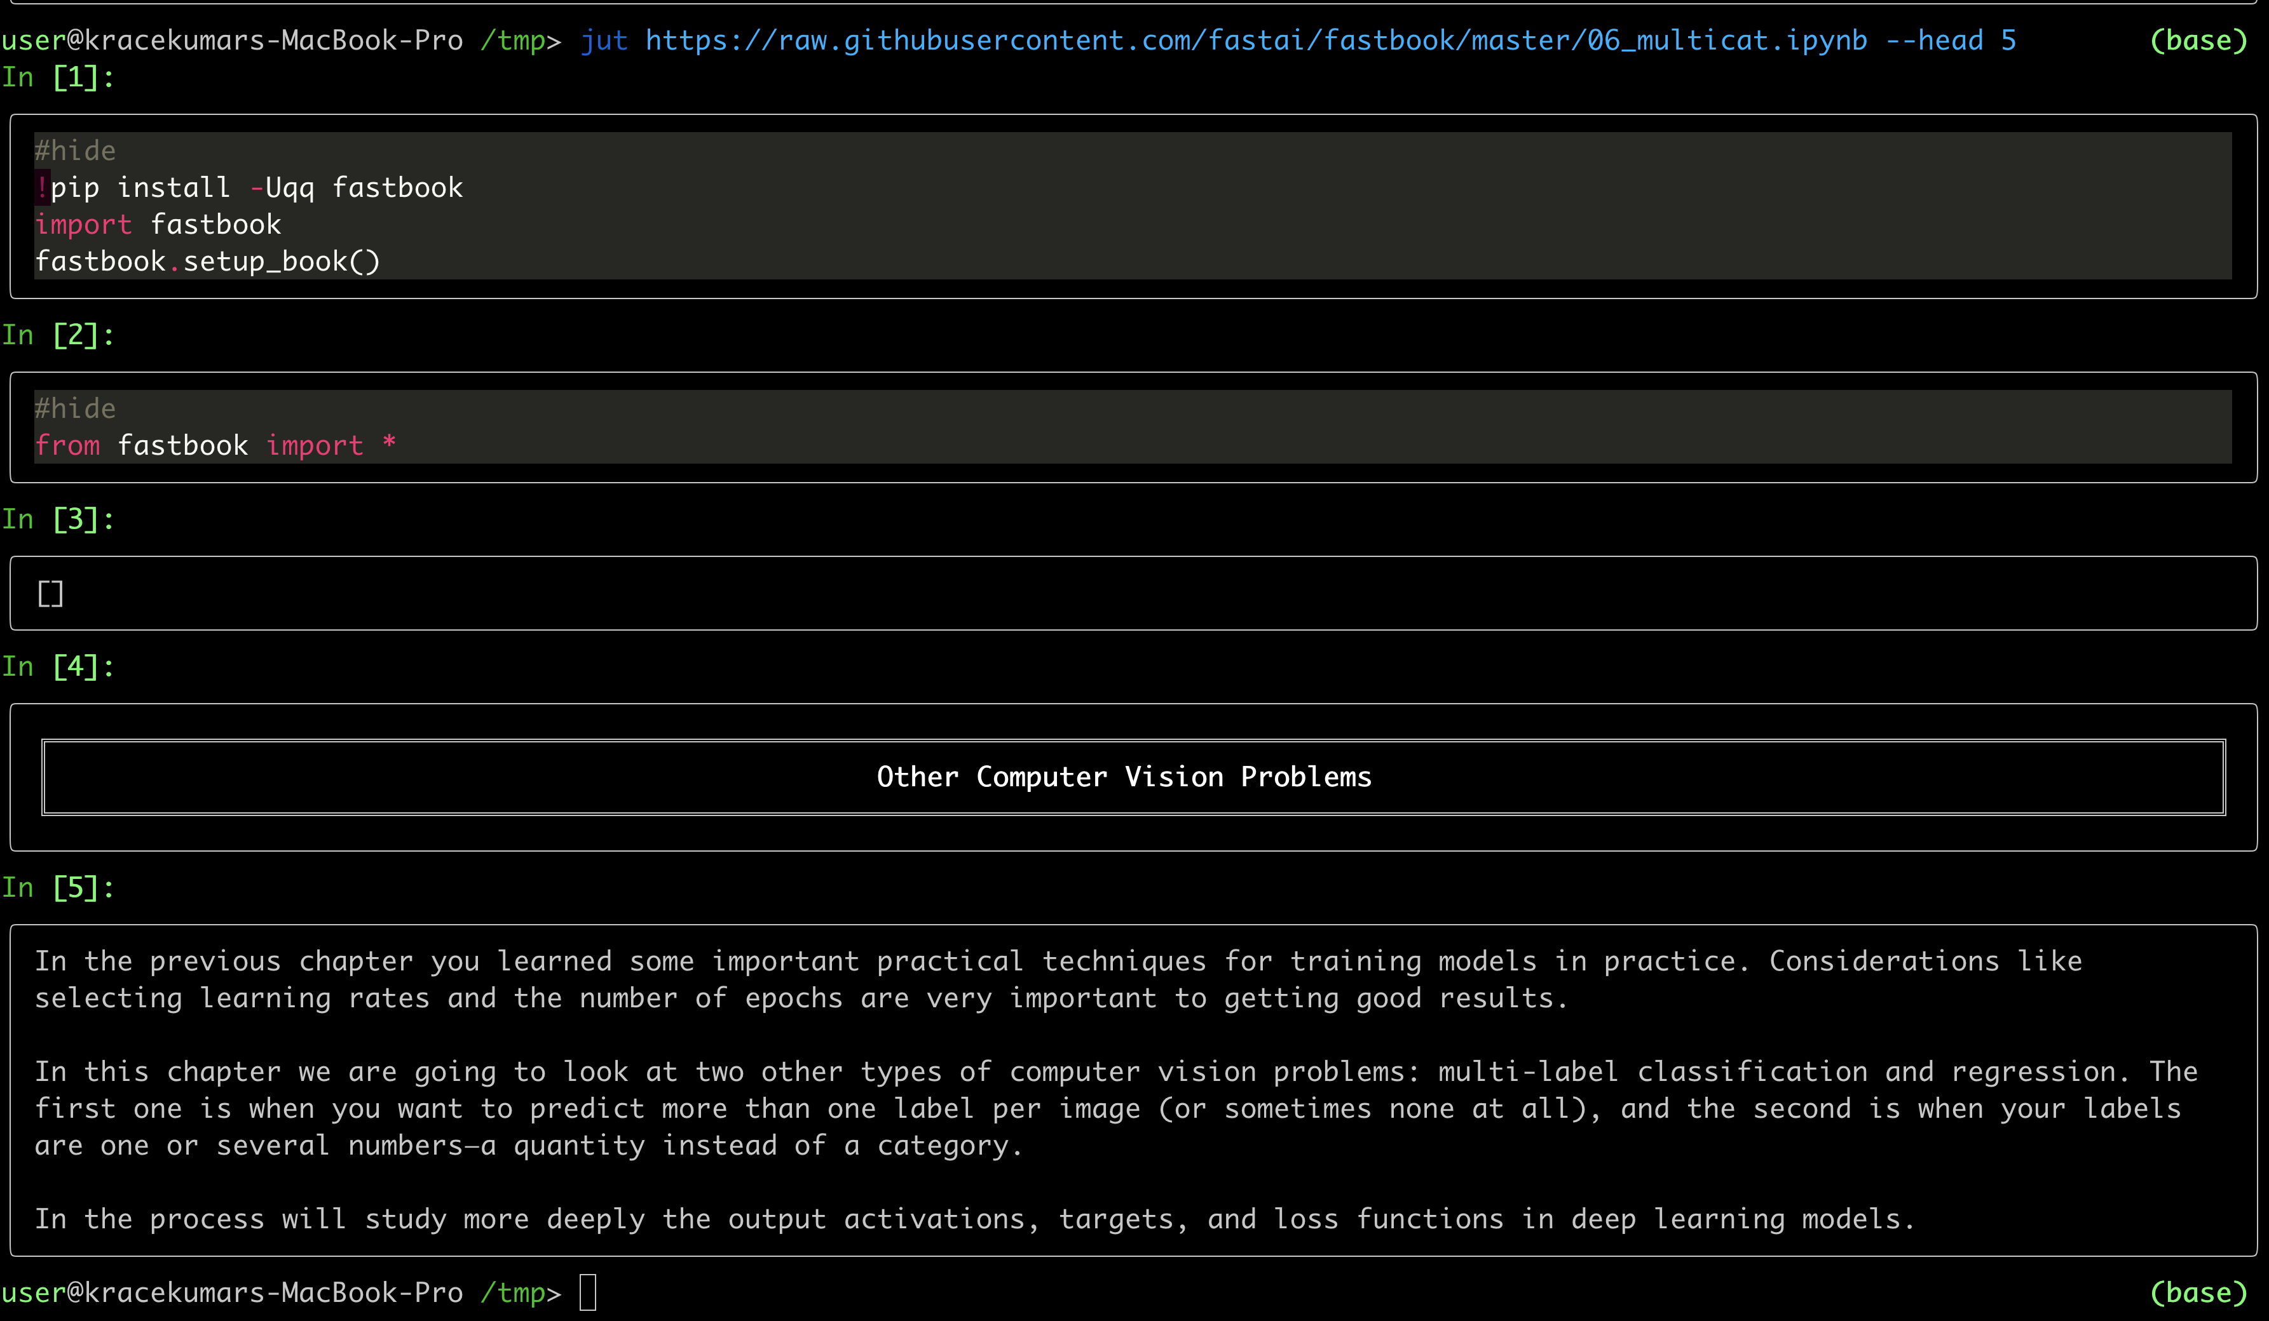Click the empty brackets in cell 3
This screenshot has height=1321, width=2269.
coord(50,593)
